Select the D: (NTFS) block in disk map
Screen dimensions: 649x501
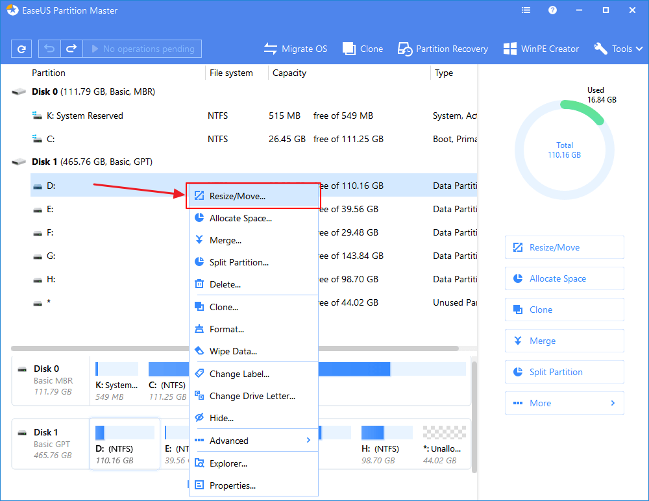(125, 445)
